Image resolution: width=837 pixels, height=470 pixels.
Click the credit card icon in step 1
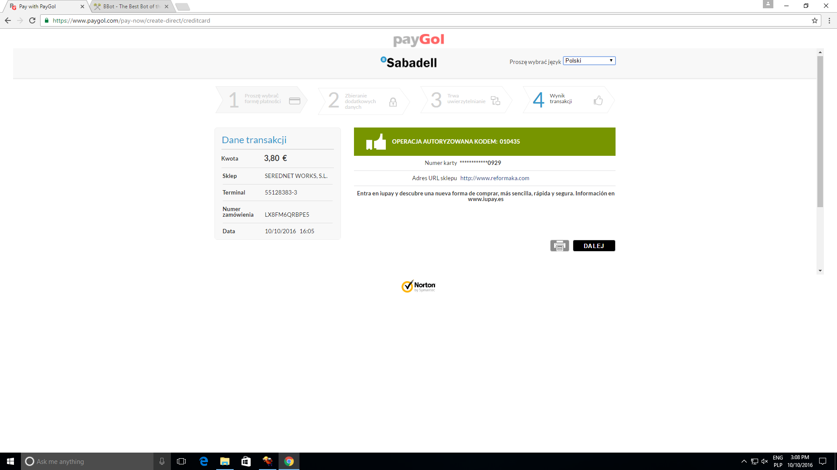coord(295,101)
